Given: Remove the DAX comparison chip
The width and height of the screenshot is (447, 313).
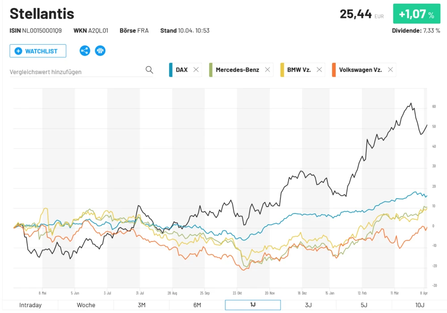Looking at the screenshot, I should click(x=196, y=70).
